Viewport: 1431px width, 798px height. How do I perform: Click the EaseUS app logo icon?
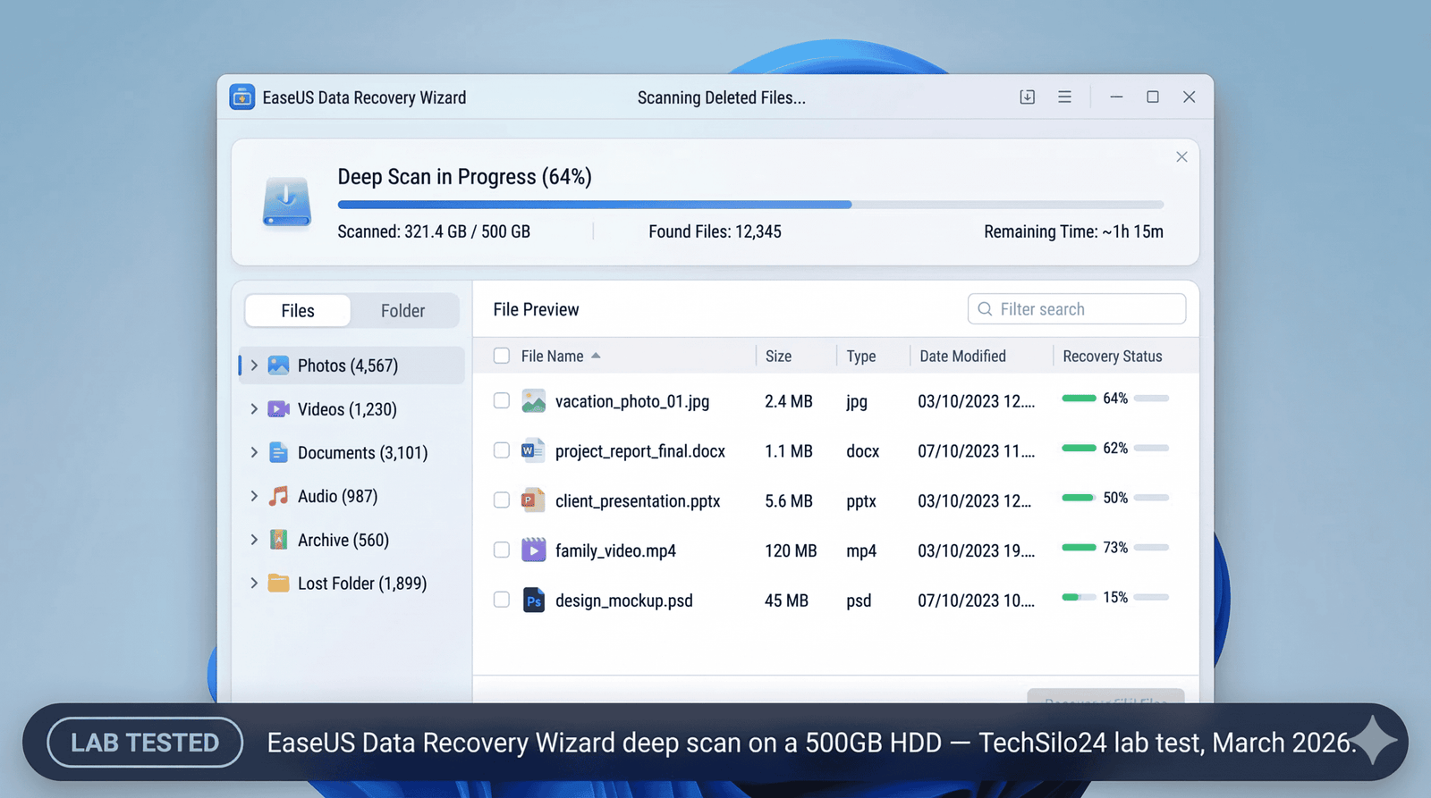(x=241, y=97)
